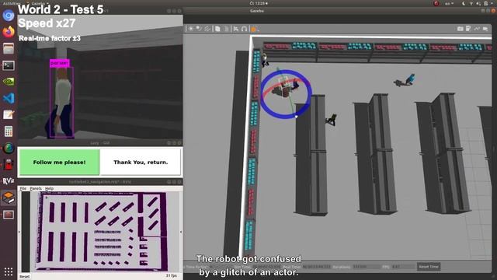Image resolution: width=497 pixels, height=280 pixels.
Task: Launch Firefox from the dock
Action: [x=9, y=32]
